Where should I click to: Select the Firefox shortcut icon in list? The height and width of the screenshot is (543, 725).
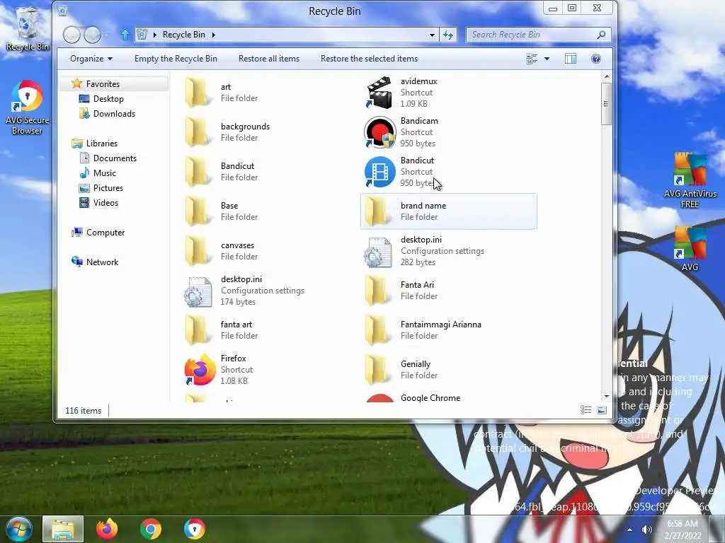point(199,370)
